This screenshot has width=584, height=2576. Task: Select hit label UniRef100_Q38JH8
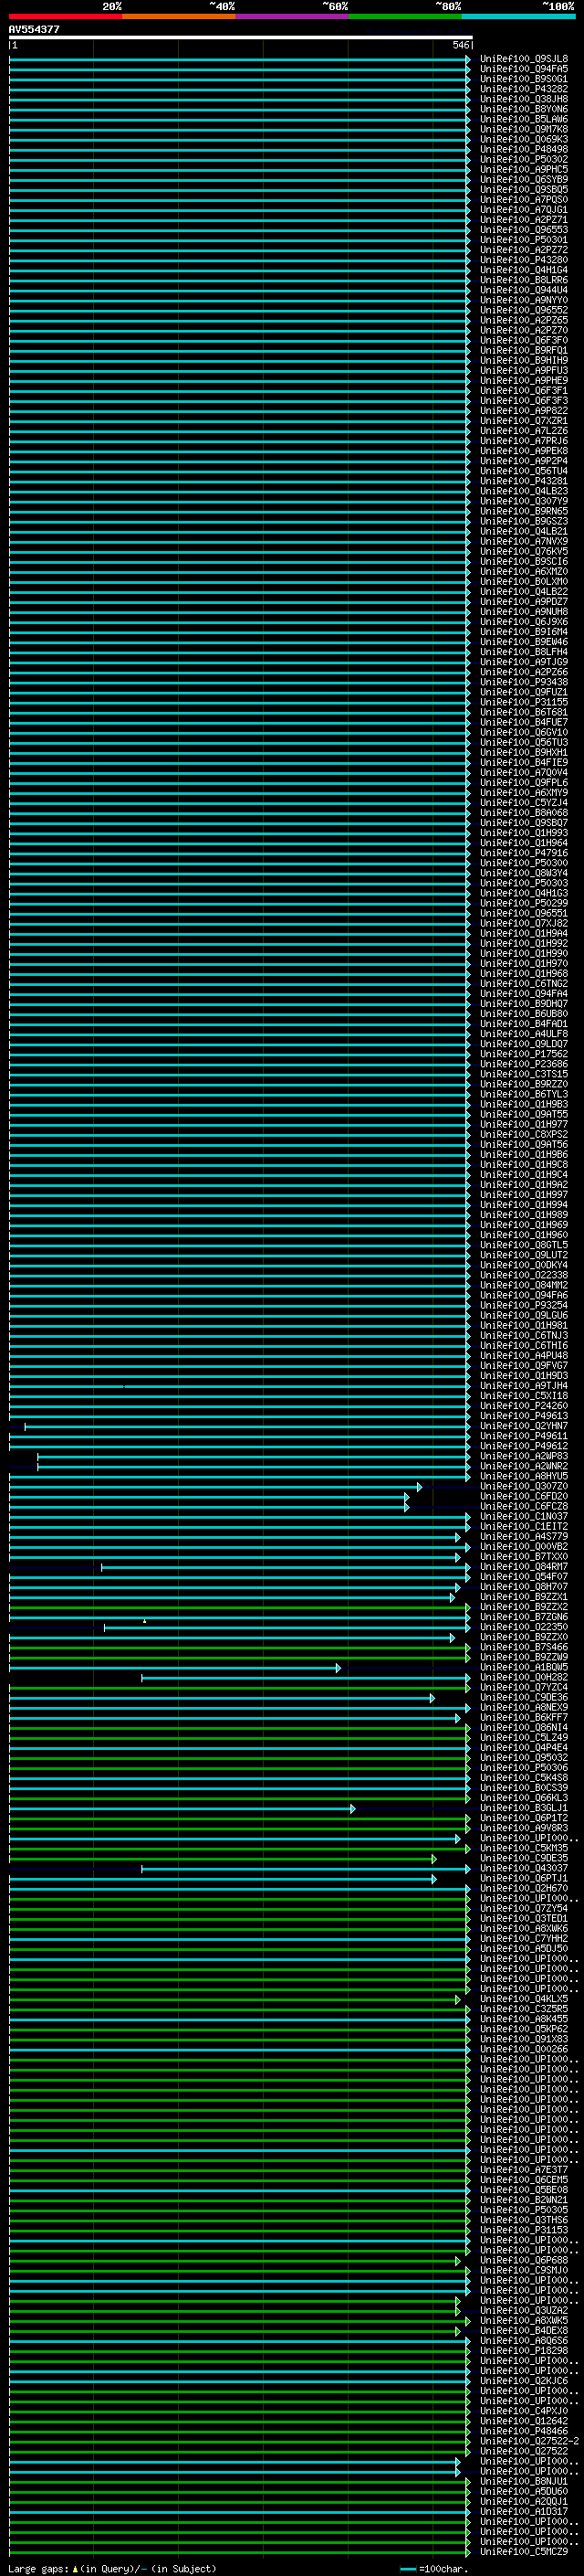click(x=524, y=99)
